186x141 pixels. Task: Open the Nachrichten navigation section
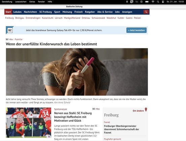(30, 12)
